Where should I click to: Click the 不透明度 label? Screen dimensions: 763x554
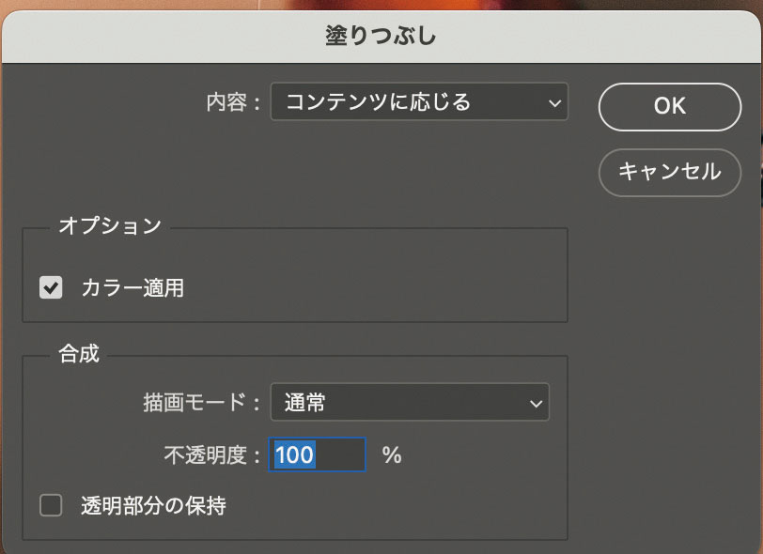click(210, 455)
